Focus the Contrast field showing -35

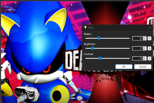[x=138, y=59]
